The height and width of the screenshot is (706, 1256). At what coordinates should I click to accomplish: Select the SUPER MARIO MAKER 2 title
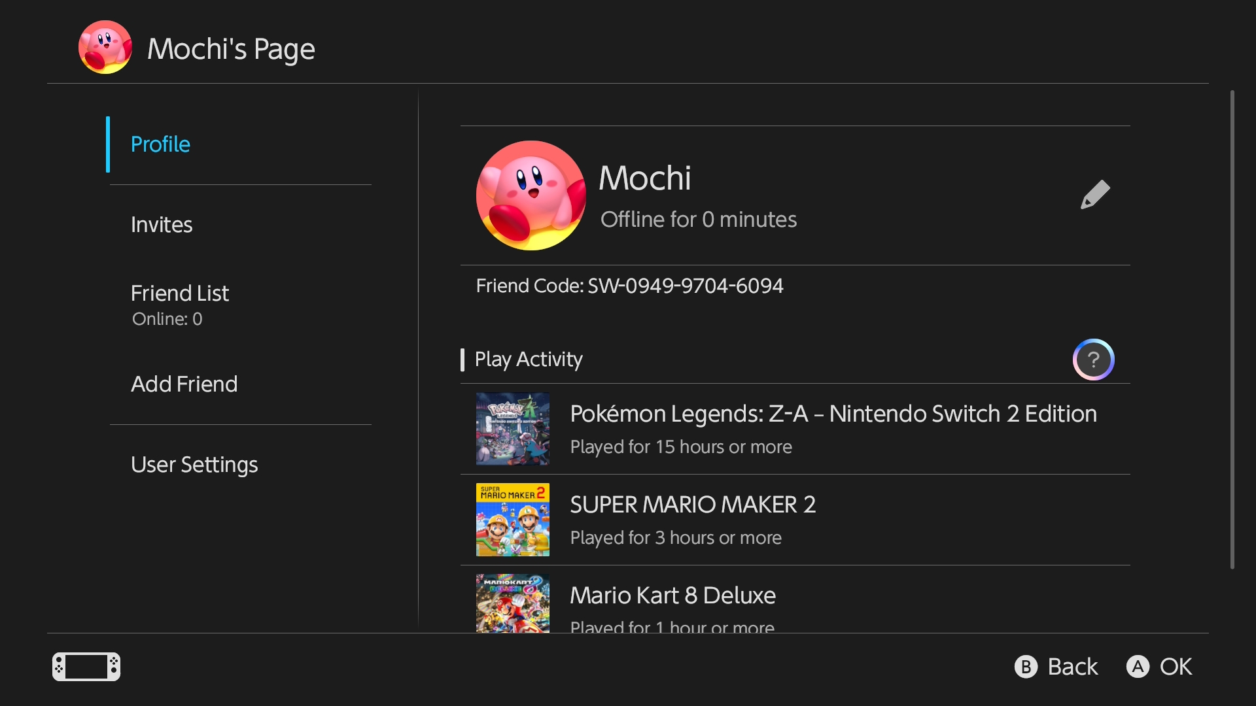pos(693,505)
